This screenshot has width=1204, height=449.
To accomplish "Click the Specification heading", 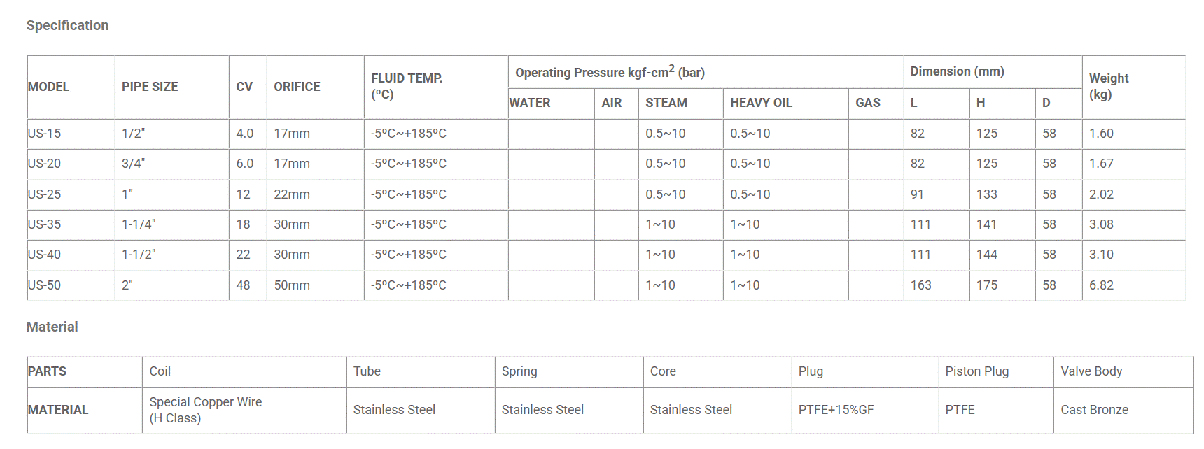I will [x=67, y=25].
